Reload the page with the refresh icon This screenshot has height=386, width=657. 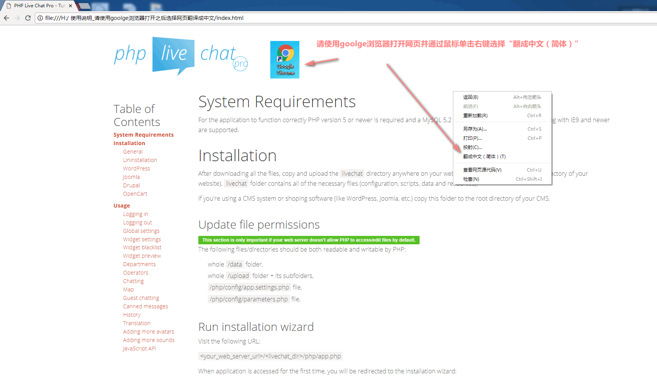click(28, 18)
